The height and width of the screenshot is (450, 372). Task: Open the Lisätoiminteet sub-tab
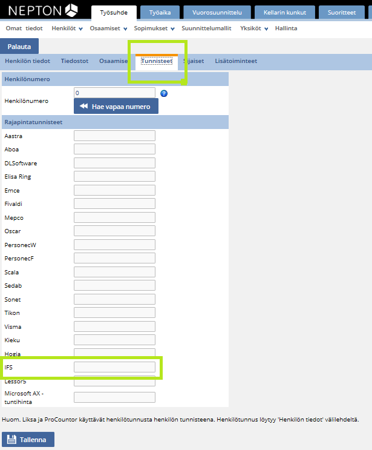236,61
